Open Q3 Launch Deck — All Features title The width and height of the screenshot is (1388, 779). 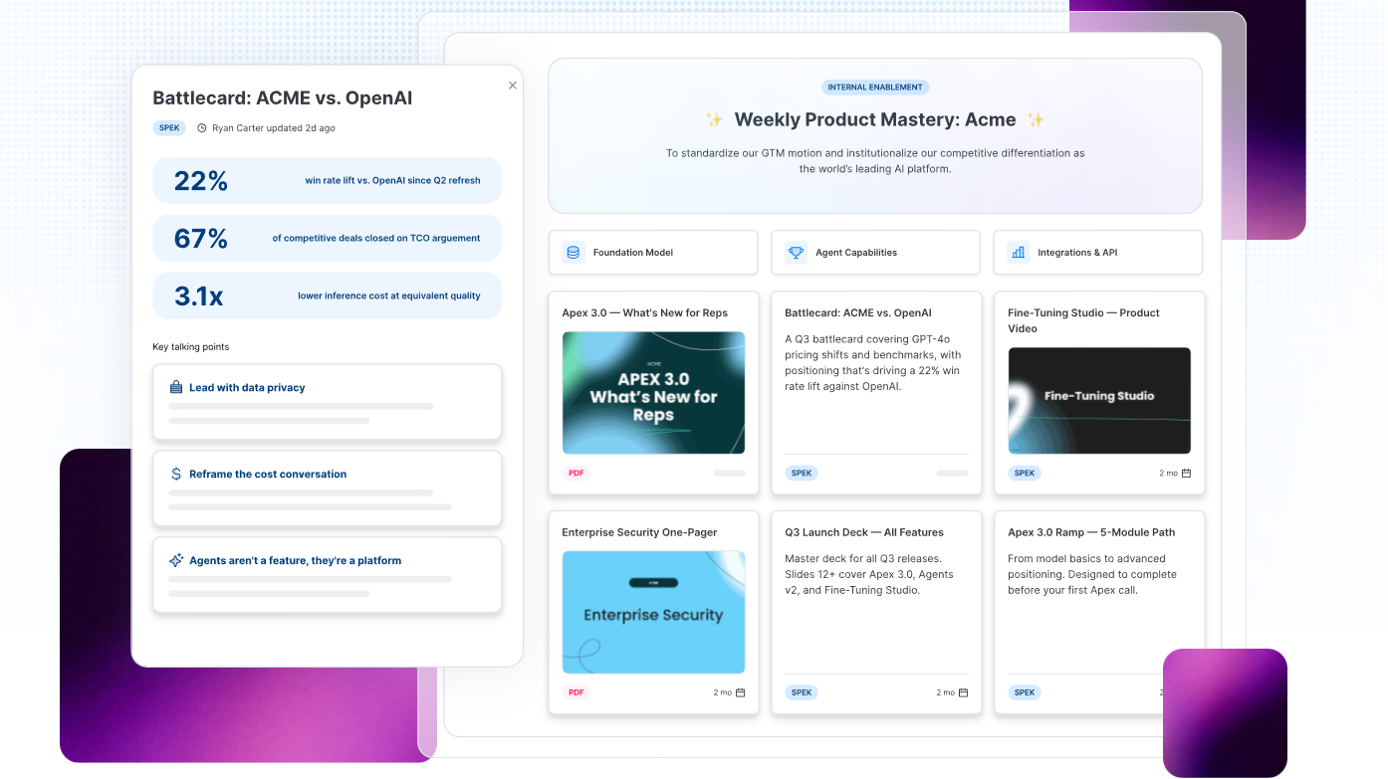coord(864,532)
